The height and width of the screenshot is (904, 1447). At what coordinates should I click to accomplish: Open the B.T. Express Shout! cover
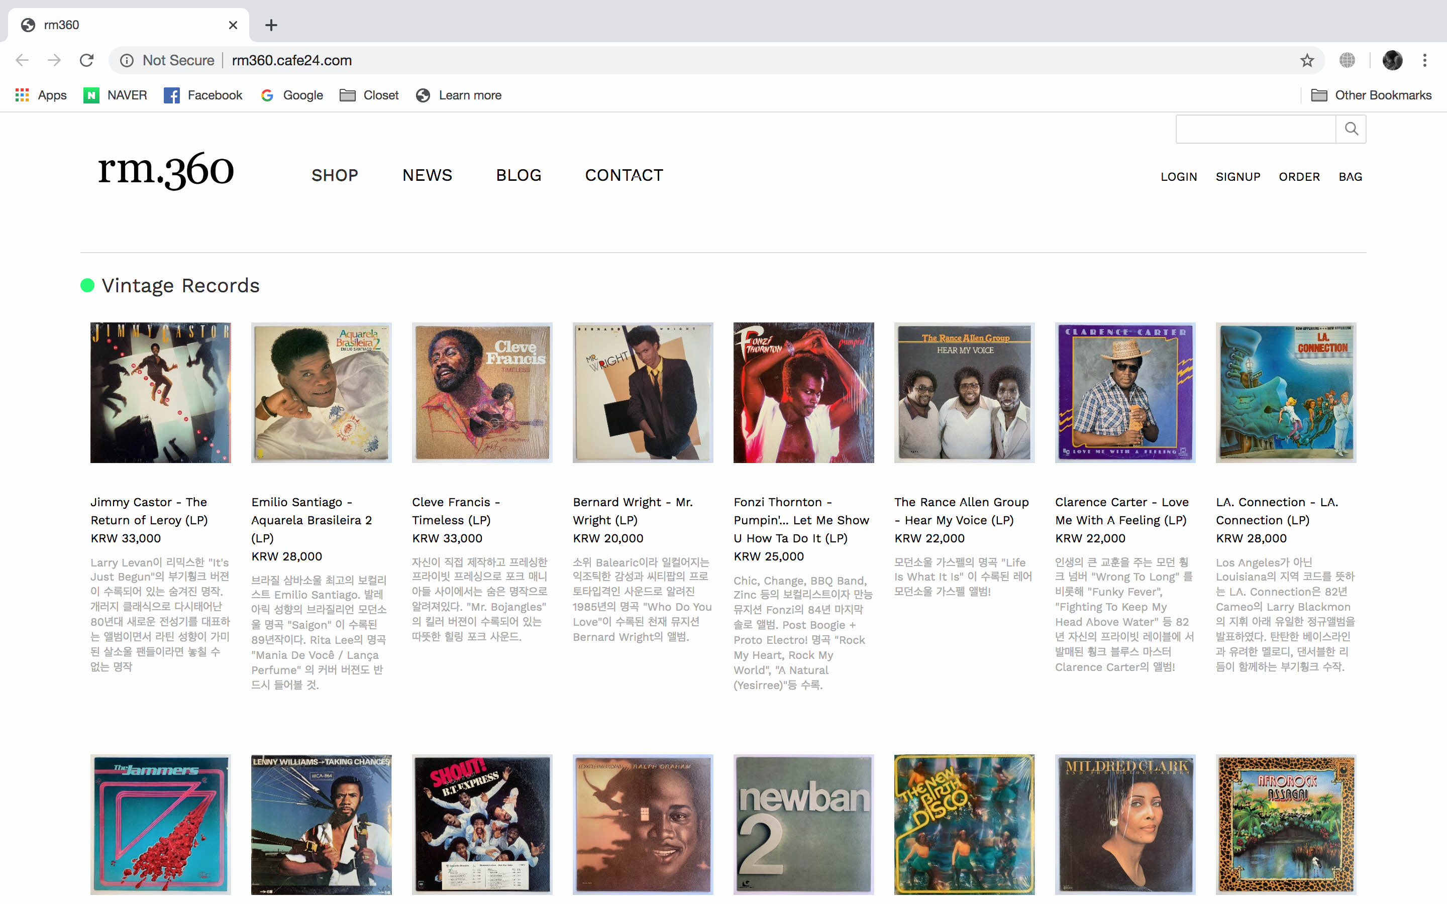pos(482,825)
